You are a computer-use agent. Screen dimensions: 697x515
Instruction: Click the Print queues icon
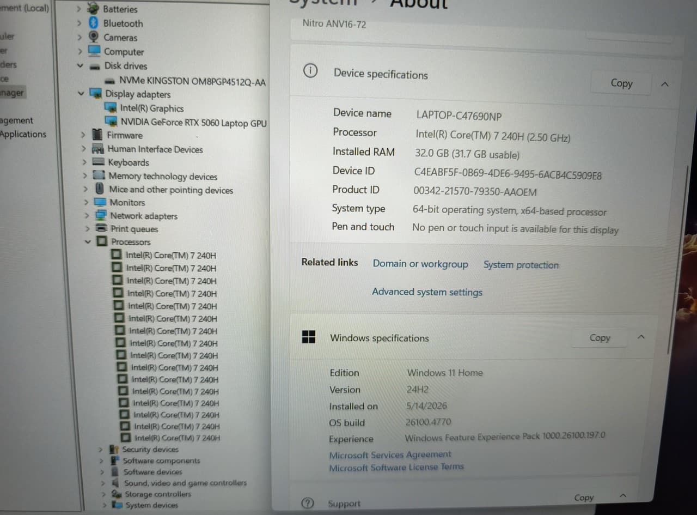coord(102,228)
